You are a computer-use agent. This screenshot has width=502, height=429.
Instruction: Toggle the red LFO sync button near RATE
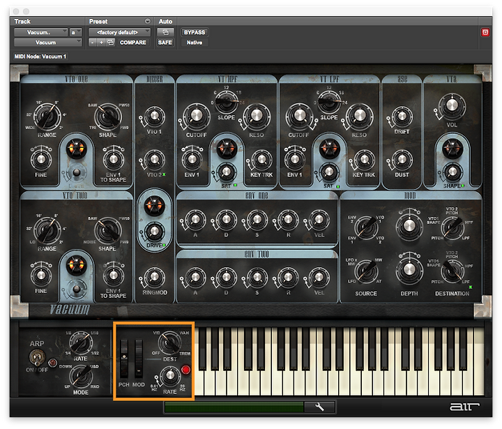185,370
